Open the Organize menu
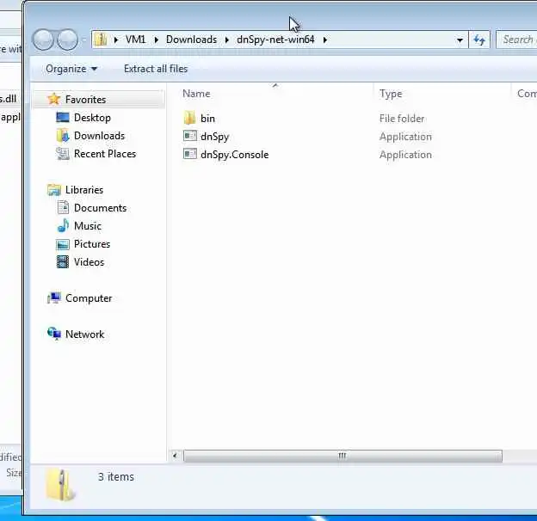Image resolution: width=537 pixels, height=521 pixels. pyautogui.click(x=71, y=69)
